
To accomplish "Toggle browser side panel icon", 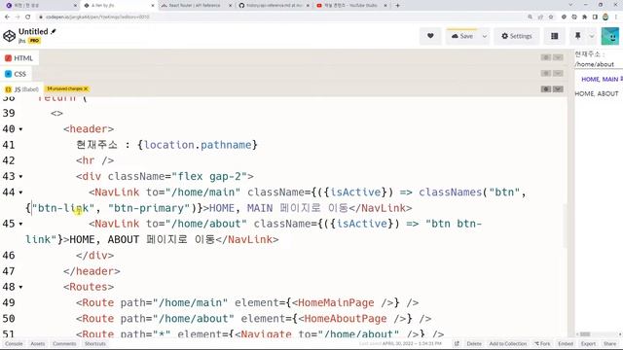I will click(595, 17).
